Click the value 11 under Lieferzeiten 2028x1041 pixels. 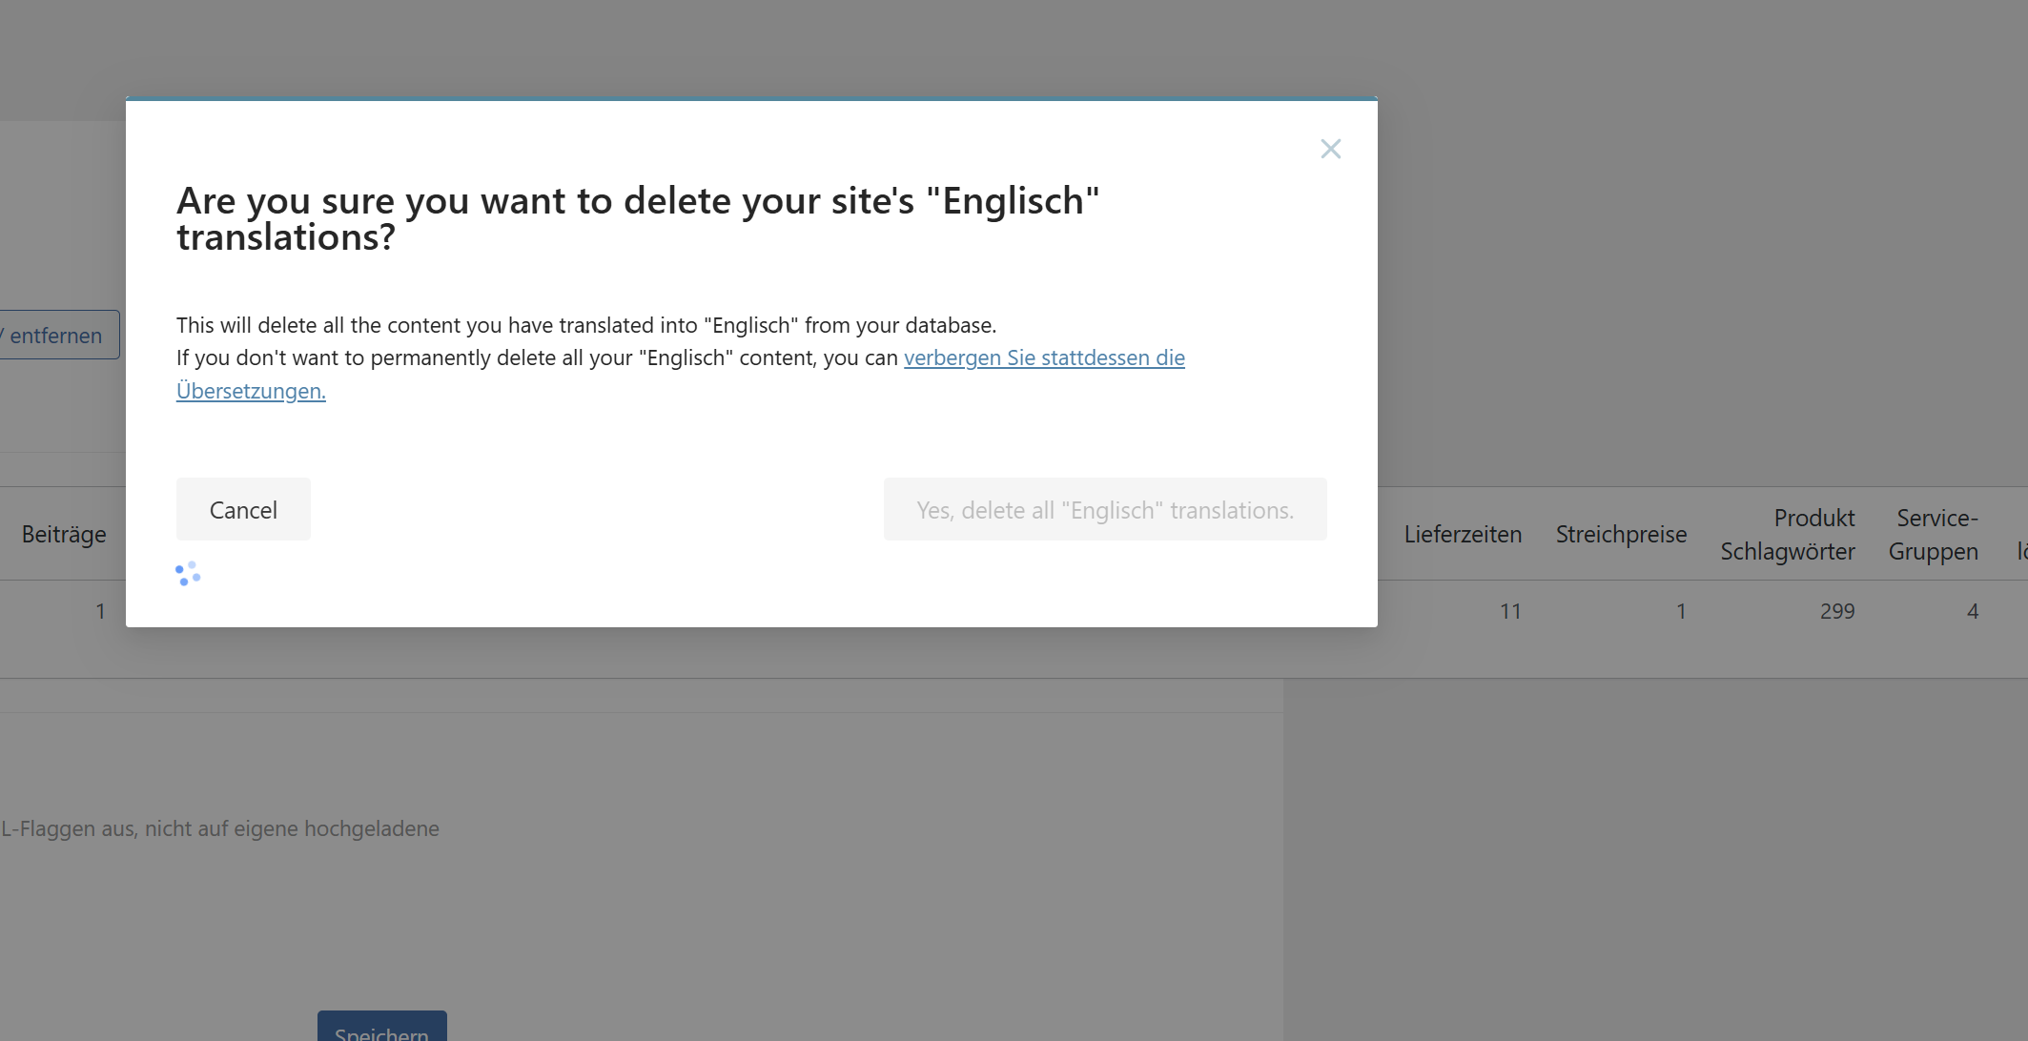(x=1509, y=612)
